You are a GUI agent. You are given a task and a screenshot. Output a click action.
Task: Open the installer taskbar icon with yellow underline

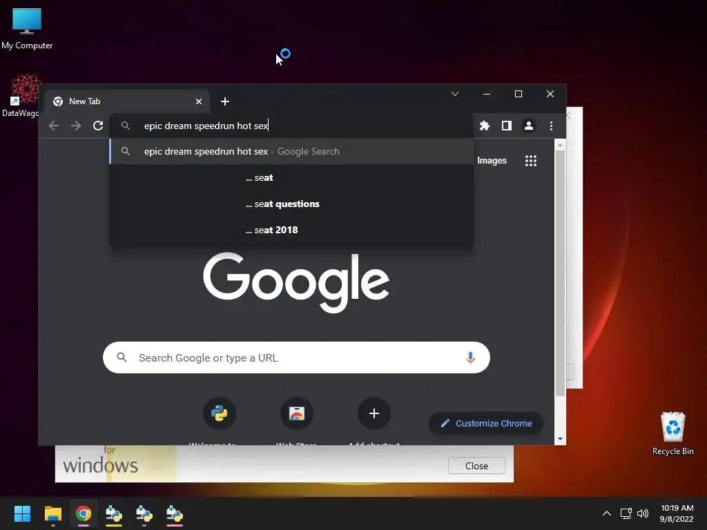pos(114,513)
